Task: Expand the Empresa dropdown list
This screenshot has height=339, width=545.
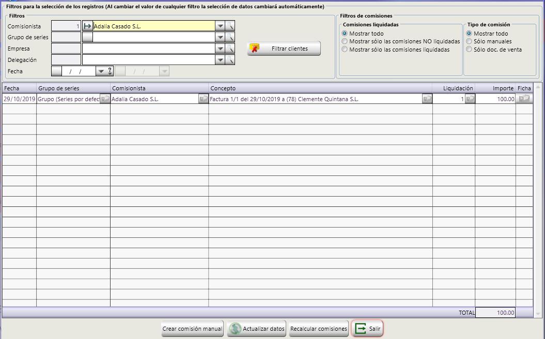Action: tap(220, 49)
